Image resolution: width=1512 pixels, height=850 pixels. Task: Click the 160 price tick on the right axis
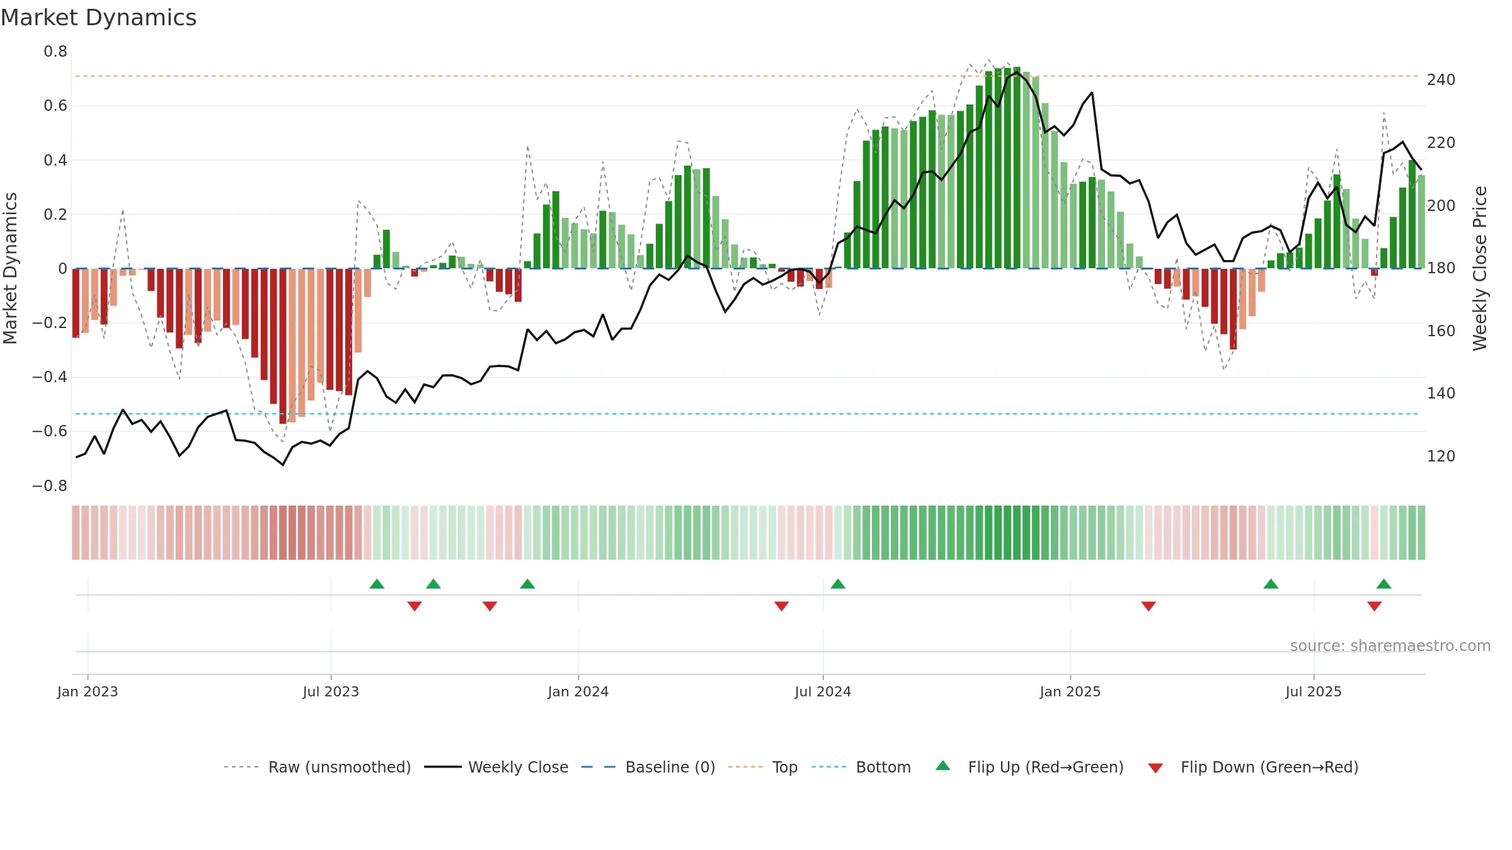click(x=1441, y=331)
